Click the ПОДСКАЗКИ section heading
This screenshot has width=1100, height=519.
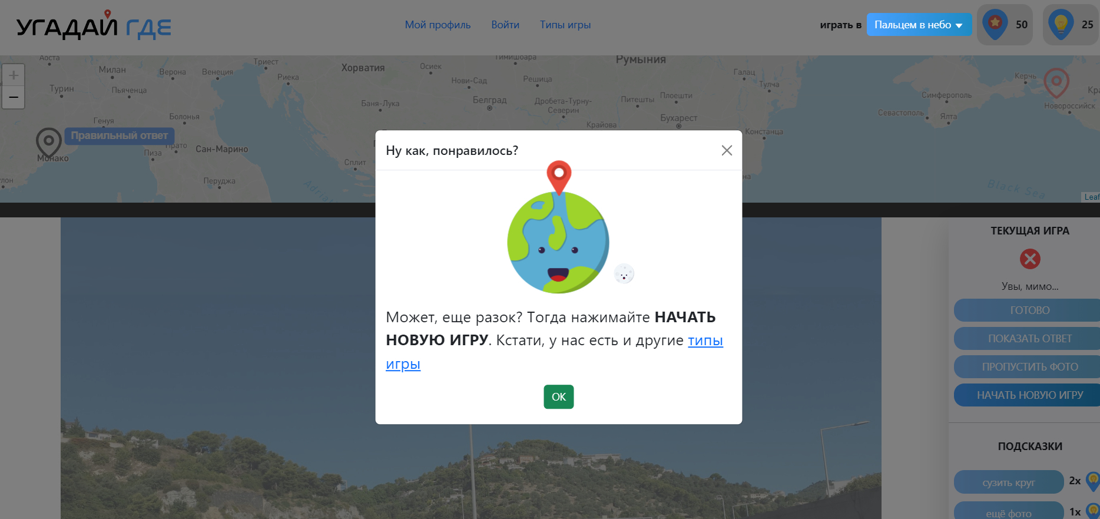[x=1030, y=447]
